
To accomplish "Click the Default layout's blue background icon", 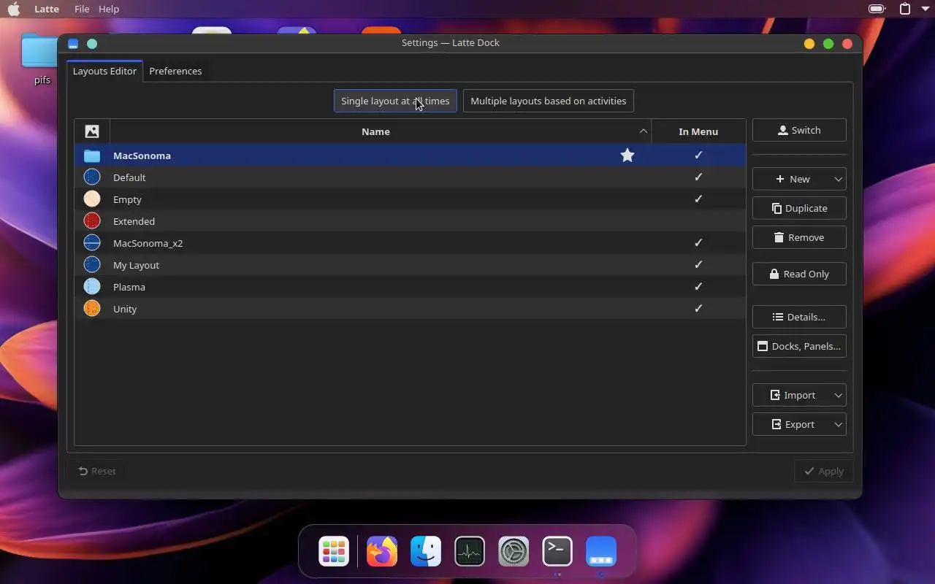I will coord(92,177).
